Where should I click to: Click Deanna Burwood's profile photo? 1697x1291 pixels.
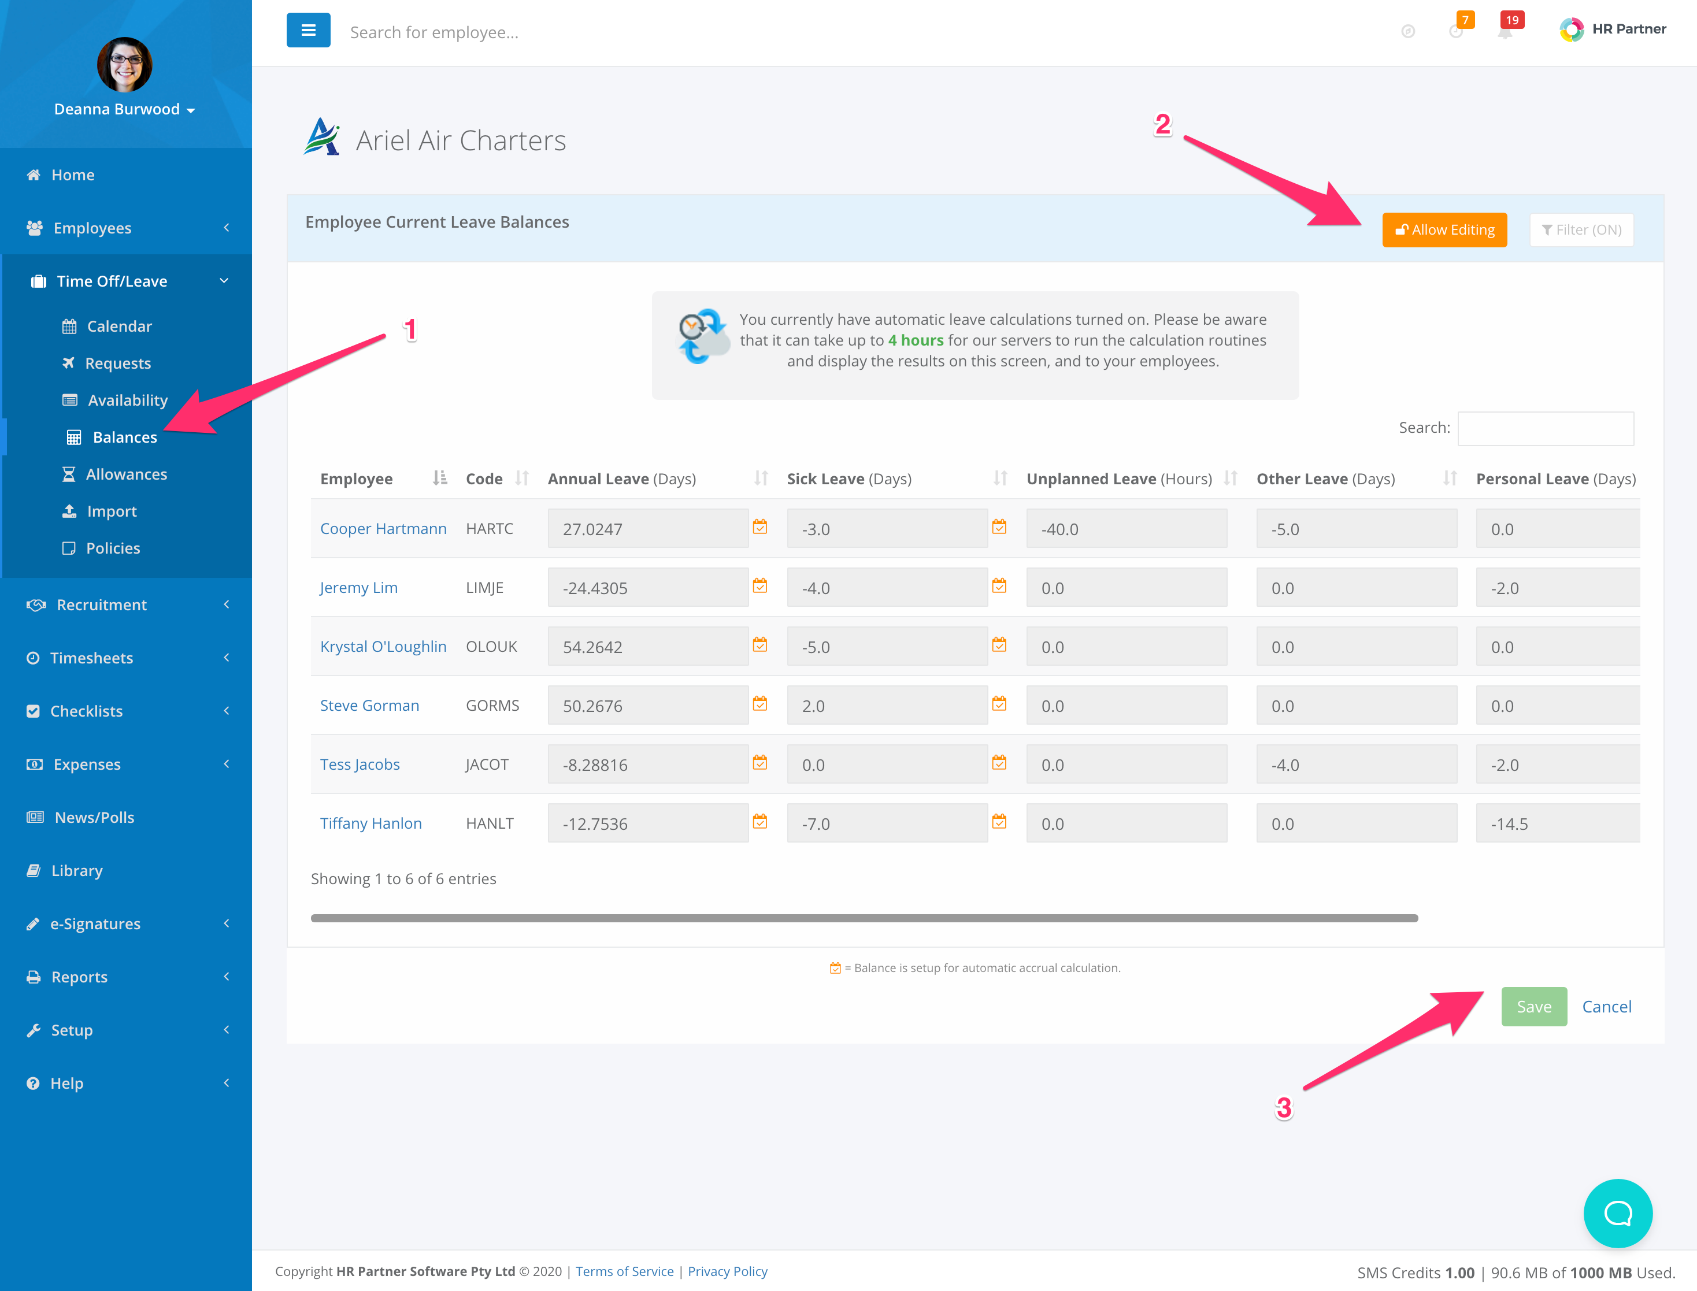click(x=124, y=65)
